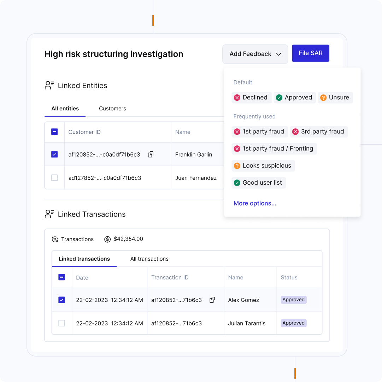This screenshot has width=382, height=382.
Task: Uncheck Franklin Garlin's row checkbox
Action: (54, 154)
